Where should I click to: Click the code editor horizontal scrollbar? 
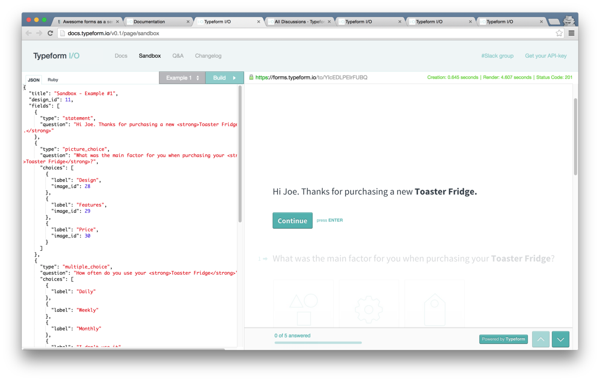coord(124,349)
